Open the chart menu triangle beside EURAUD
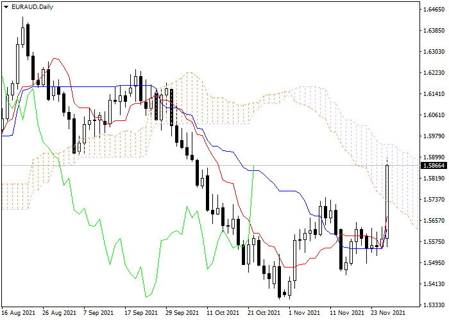 pos(6,7)
